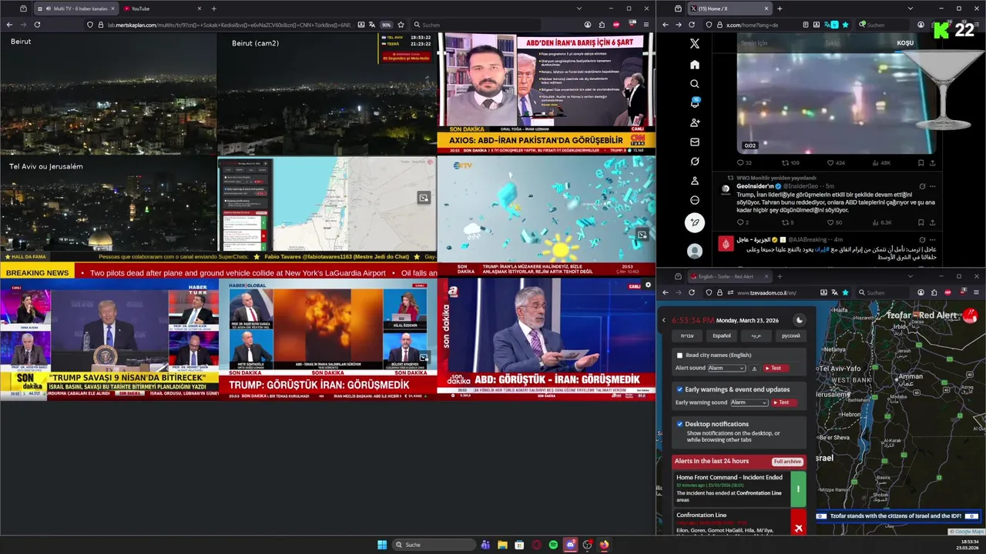Open X Home from the sidebar
This screenshot has width=986, height=554.
point(694,65)
